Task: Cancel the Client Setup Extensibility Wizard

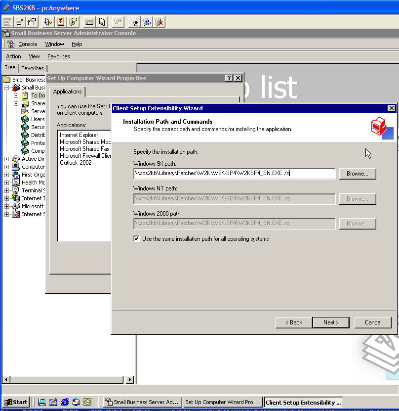Action: tap(373, 322)
